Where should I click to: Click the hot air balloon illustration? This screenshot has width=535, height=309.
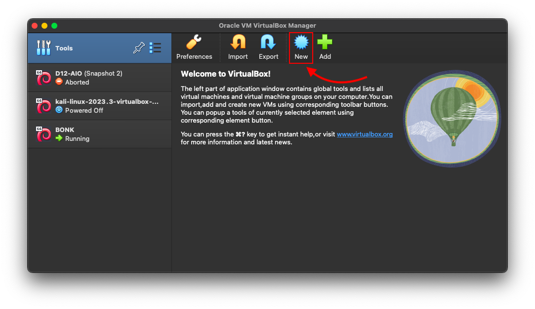[452, 119]
